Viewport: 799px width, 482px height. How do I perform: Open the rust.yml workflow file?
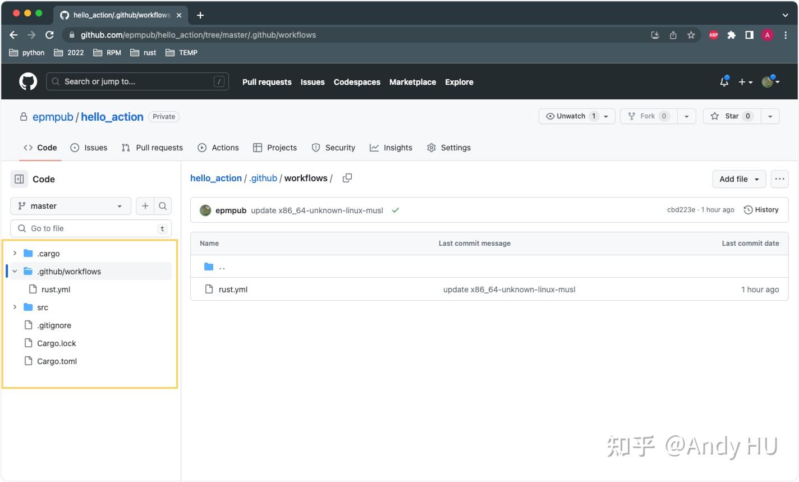pyautogui.click(x=232, y=290)
